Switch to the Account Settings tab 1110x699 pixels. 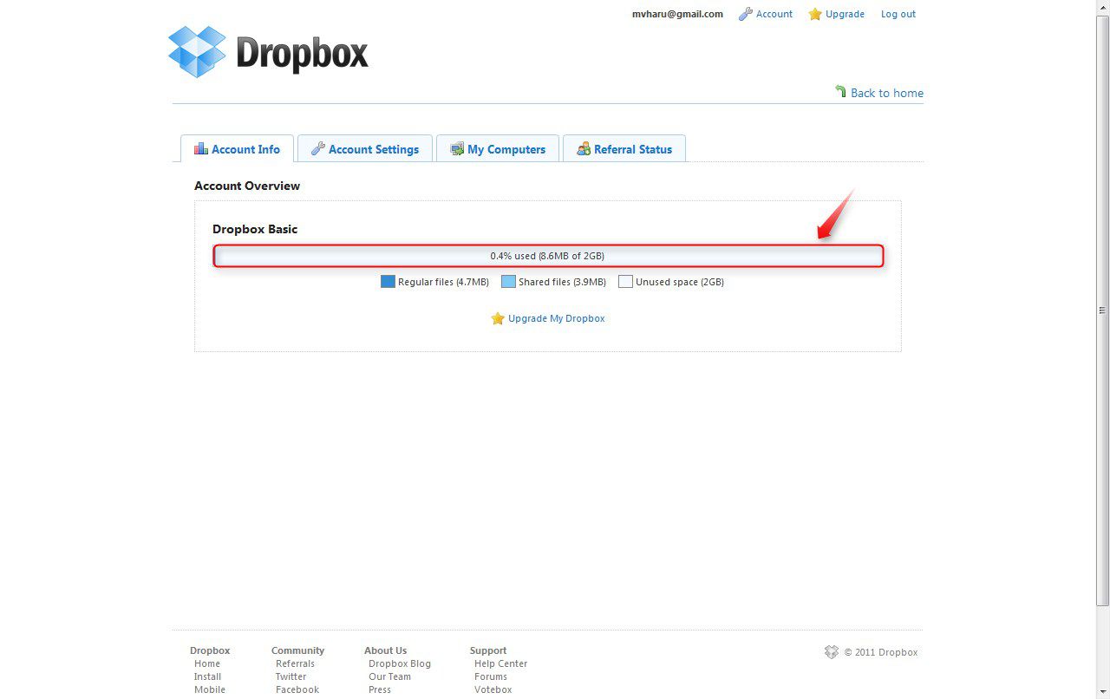pos(365,148)
